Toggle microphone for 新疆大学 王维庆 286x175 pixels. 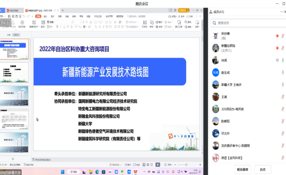[x=283, y=85]
